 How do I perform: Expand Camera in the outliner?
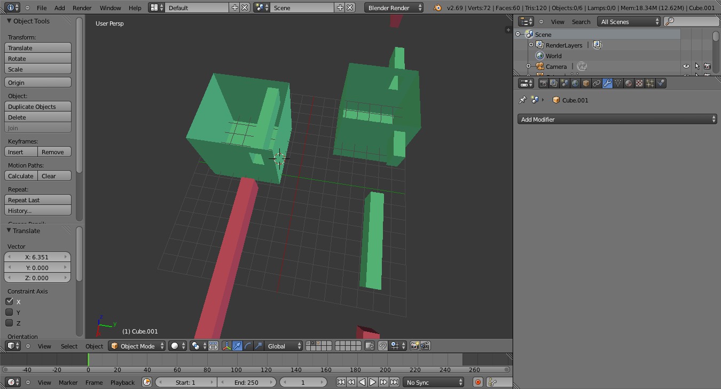point(529,66)
